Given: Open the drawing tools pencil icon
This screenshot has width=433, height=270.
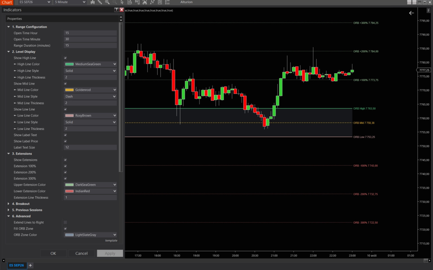Looking at the screenshot, I should pos(100,2).
